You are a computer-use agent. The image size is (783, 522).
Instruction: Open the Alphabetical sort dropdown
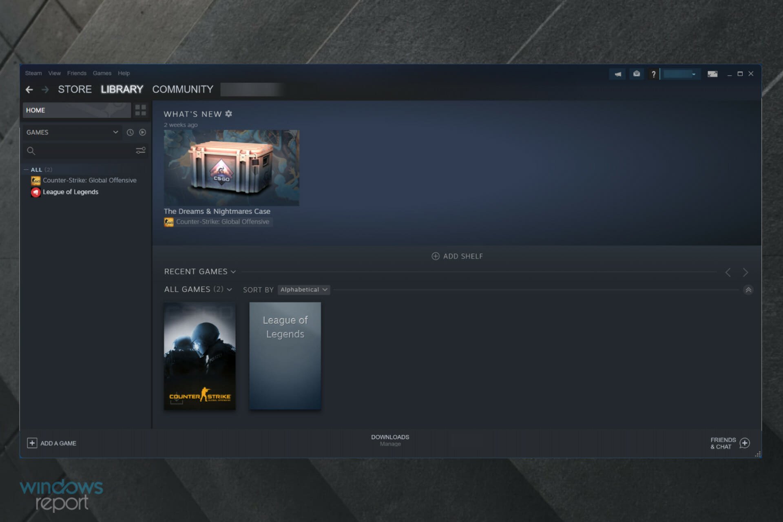(304, 290)
